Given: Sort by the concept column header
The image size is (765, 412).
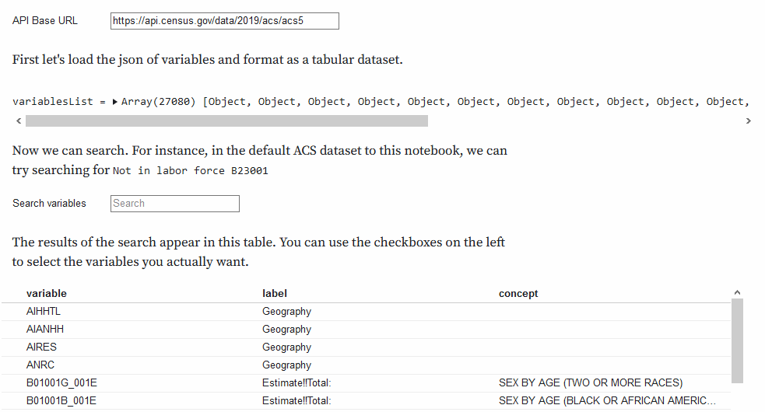Looking at the screenshot, I should click(x=518, y=294).
